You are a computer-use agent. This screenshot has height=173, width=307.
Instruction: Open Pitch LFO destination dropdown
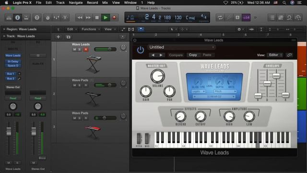[x=225, y=92]
